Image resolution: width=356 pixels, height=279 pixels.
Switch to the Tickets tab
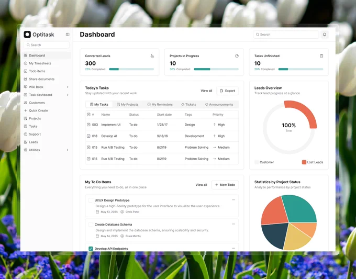click(x=188, y=104)
